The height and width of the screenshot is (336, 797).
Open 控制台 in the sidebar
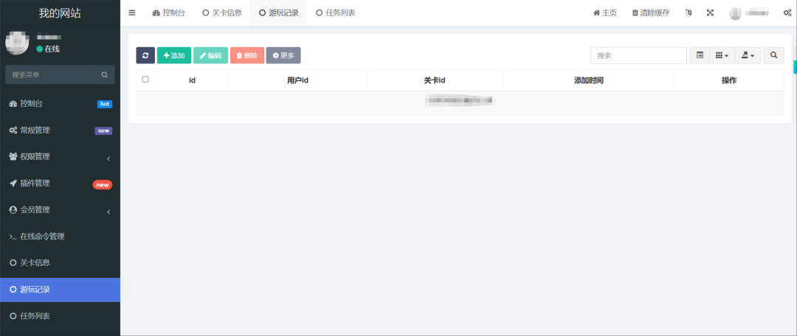tap(60, 104)
